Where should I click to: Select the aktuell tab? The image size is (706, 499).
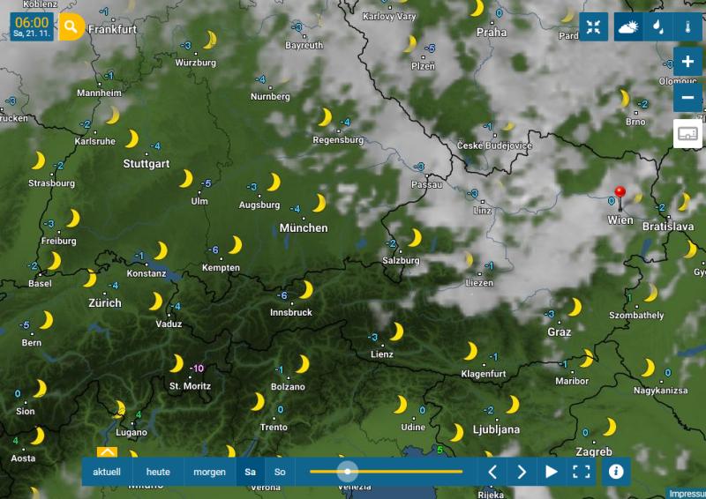pos(107,472)
